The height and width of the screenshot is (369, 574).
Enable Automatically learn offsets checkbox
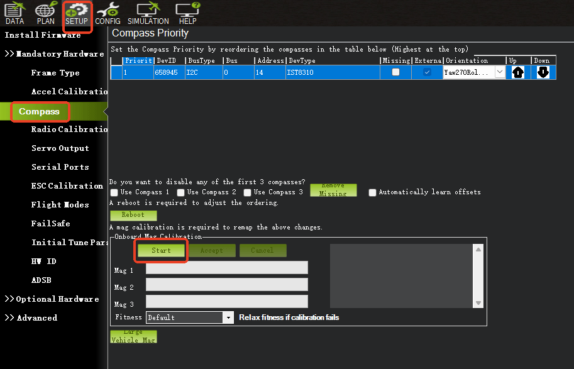tap(373, 192)
